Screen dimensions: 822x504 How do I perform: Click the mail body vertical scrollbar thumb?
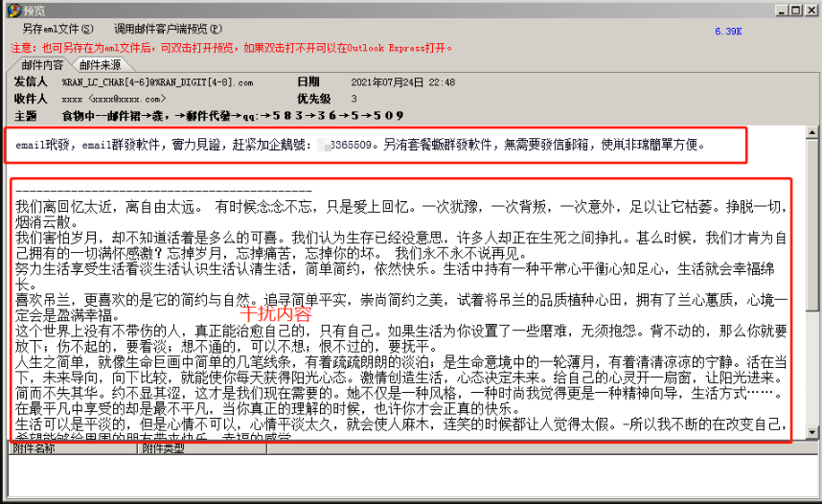(x=812, y=225)
